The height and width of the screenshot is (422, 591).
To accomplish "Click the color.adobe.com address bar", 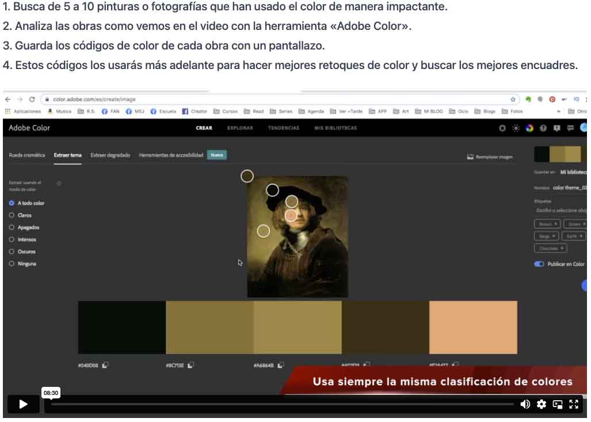I will click(x=280, y=99).
